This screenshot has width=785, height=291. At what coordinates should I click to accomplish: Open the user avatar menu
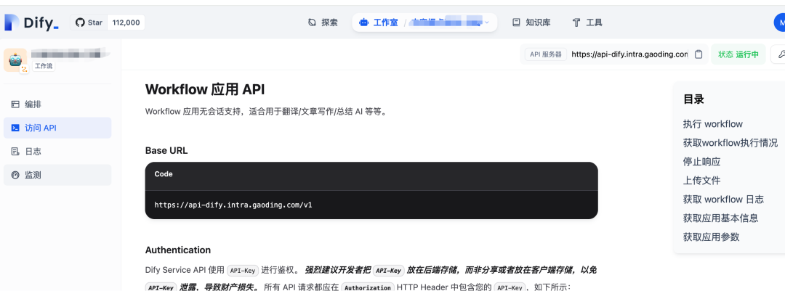pyautogui.click(x=780, y=22)
